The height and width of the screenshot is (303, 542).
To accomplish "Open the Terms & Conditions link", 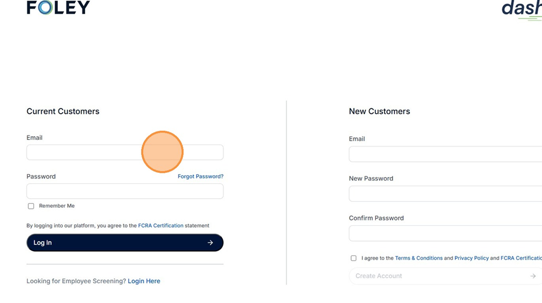I will pos(419,258).
